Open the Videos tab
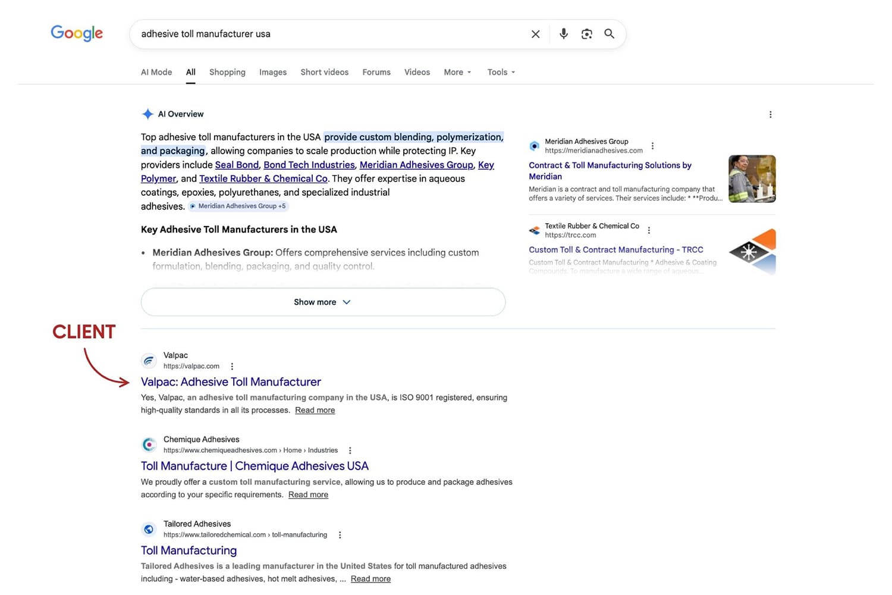This screenshot has width=892, height=595. [417, 72]
